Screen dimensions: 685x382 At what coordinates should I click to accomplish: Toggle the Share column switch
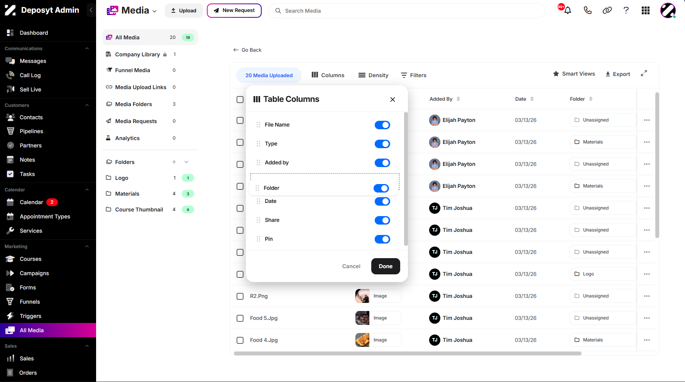pyautogui.click(x=382, y=220)
